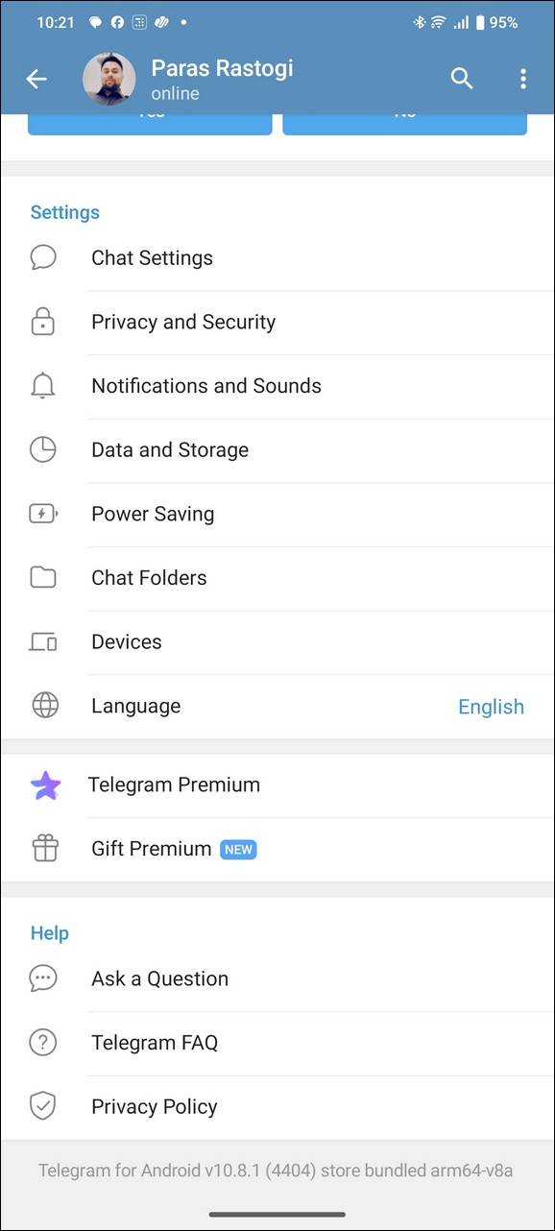Open the Devices settings entry
The height and width of the screenshot is (1231, 555).
(277, 641)
